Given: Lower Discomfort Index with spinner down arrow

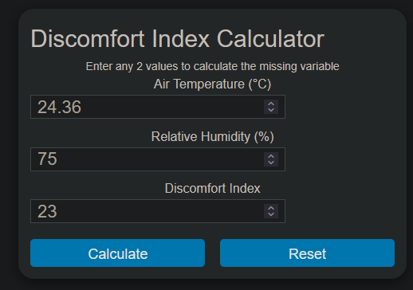Looking at the screenshot, I should point(271,214).
